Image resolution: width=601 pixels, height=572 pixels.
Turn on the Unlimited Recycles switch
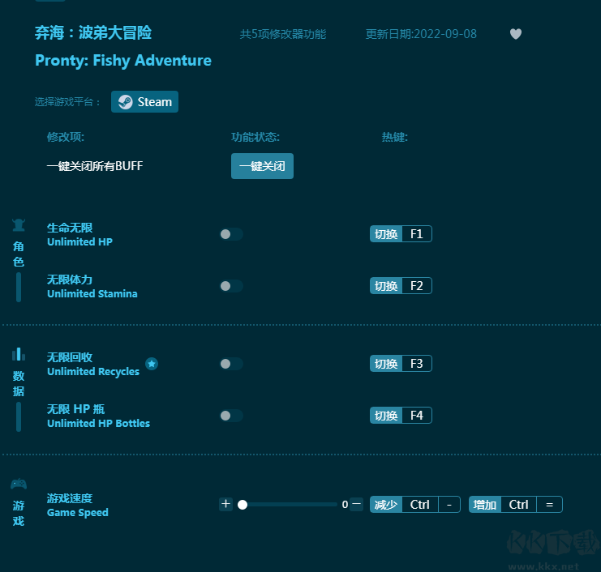231,364
